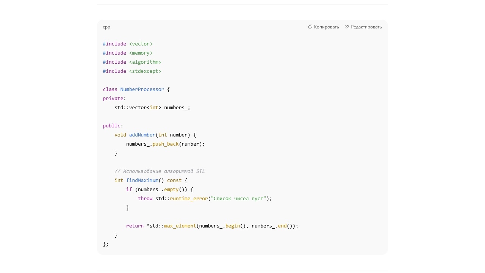Select the include stdexcept directive

point(132,71)
